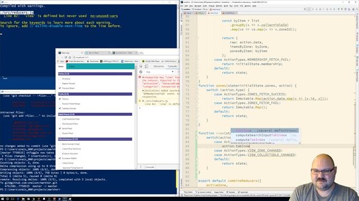Open the Navigate menu in the IDE

[198, 6]
